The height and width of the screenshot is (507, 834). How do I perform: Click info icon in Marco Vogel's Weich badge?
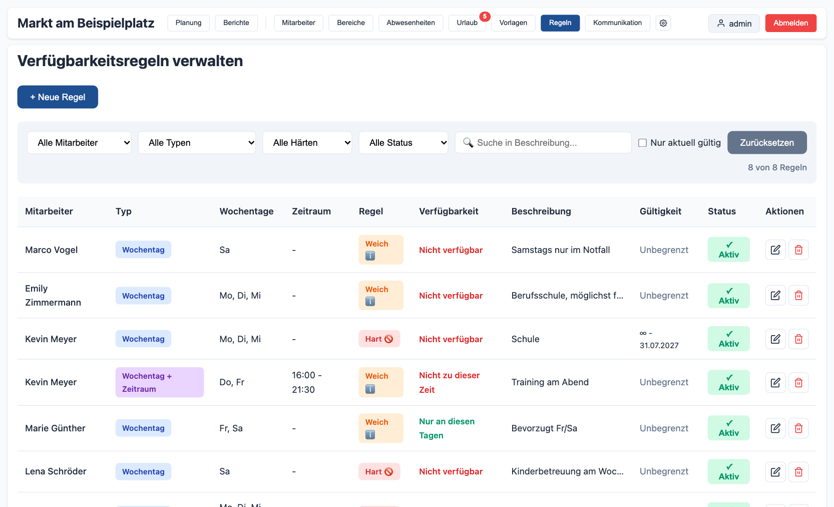370,256
